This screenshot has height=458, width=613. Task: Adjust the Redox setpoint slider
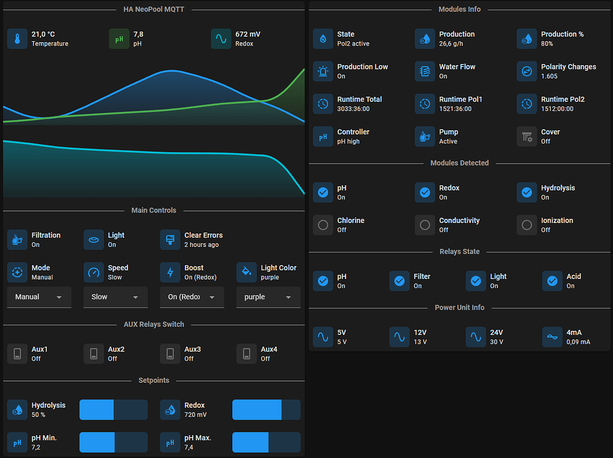tap(266, 410)
